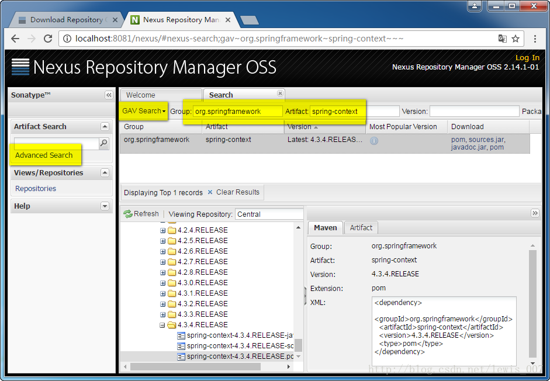The width and height of the screenshot is (550, 381).
Task: Expand the 4.3.3.RELEASE tree node
Action: pos(162,315)
